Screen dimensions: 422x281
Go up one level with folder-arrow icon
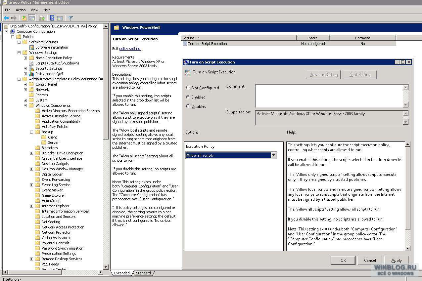(x=24, y=18)
